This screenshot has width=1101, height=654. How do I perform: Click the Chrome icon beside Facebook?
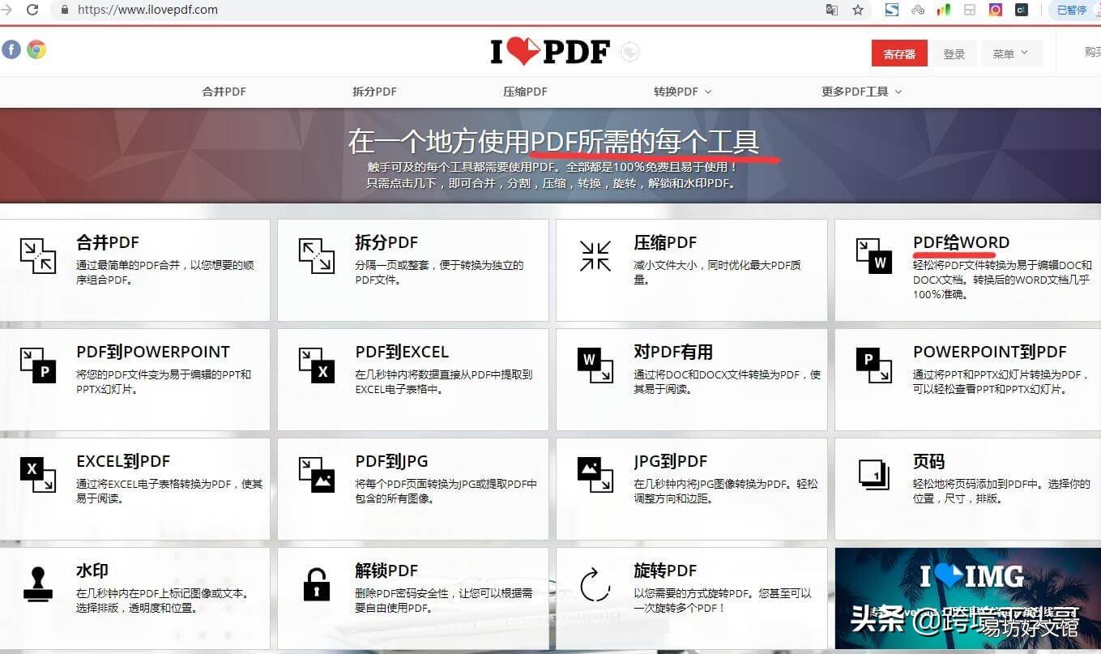(x=36, y=49)
